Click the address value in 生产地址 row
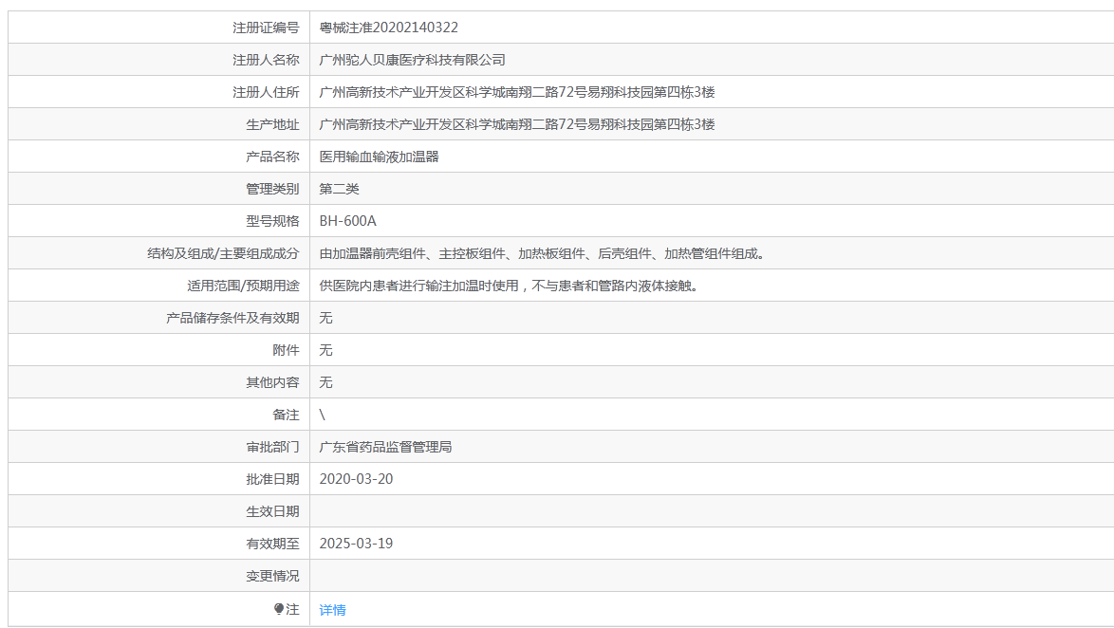The height and width of the screenshot is (628, 1114). coord(516,124)
